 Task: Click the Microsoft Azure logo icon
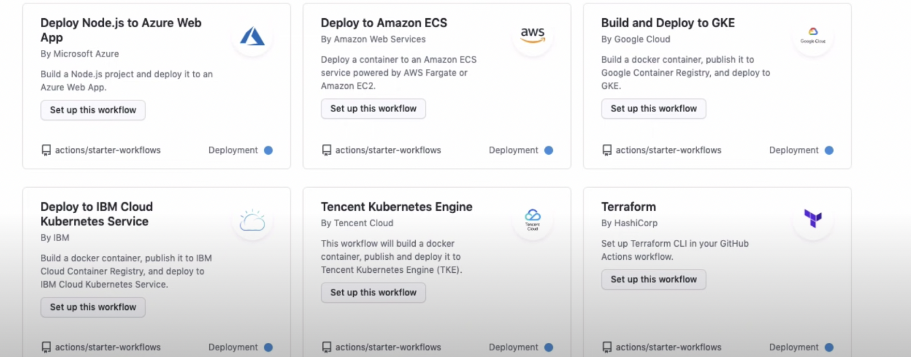(252, 36)
